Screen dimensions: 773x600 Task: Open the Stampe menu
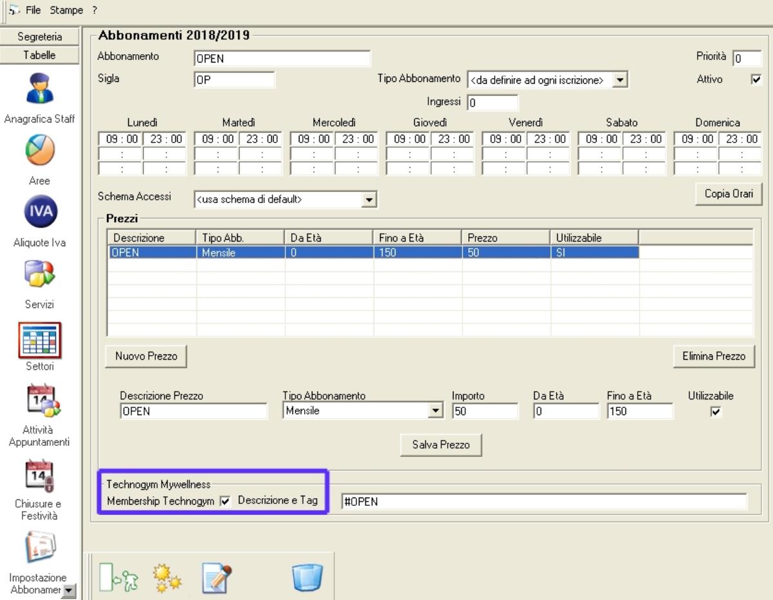click(67, 10)
